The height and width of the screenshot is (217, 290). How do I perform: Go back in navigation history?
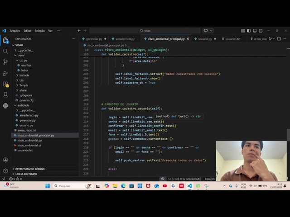[79, 31]
